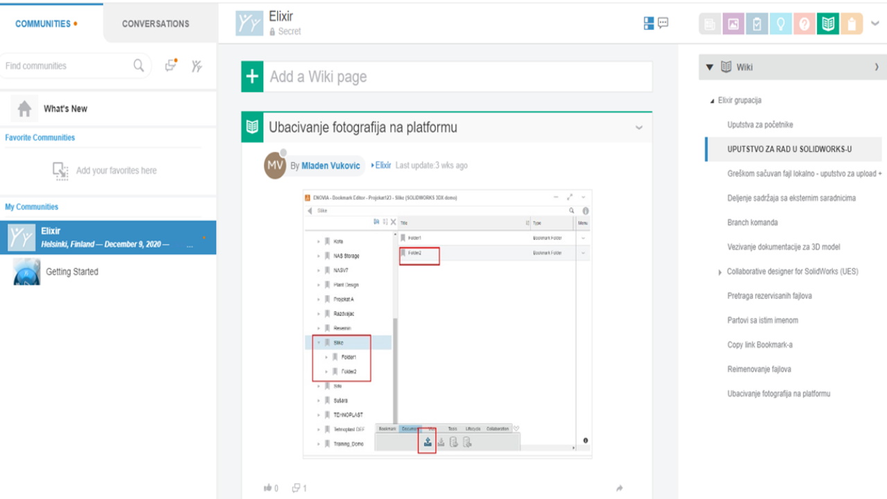The height and width of the screenshot is (499, 887).
Task: Expand the apps overflow chevron near the clipboard icon
Action: tap(874, 24)
